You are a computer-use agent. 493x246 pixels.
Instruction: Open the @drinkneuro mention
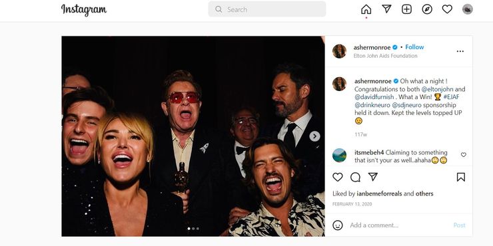coord(372,105)
